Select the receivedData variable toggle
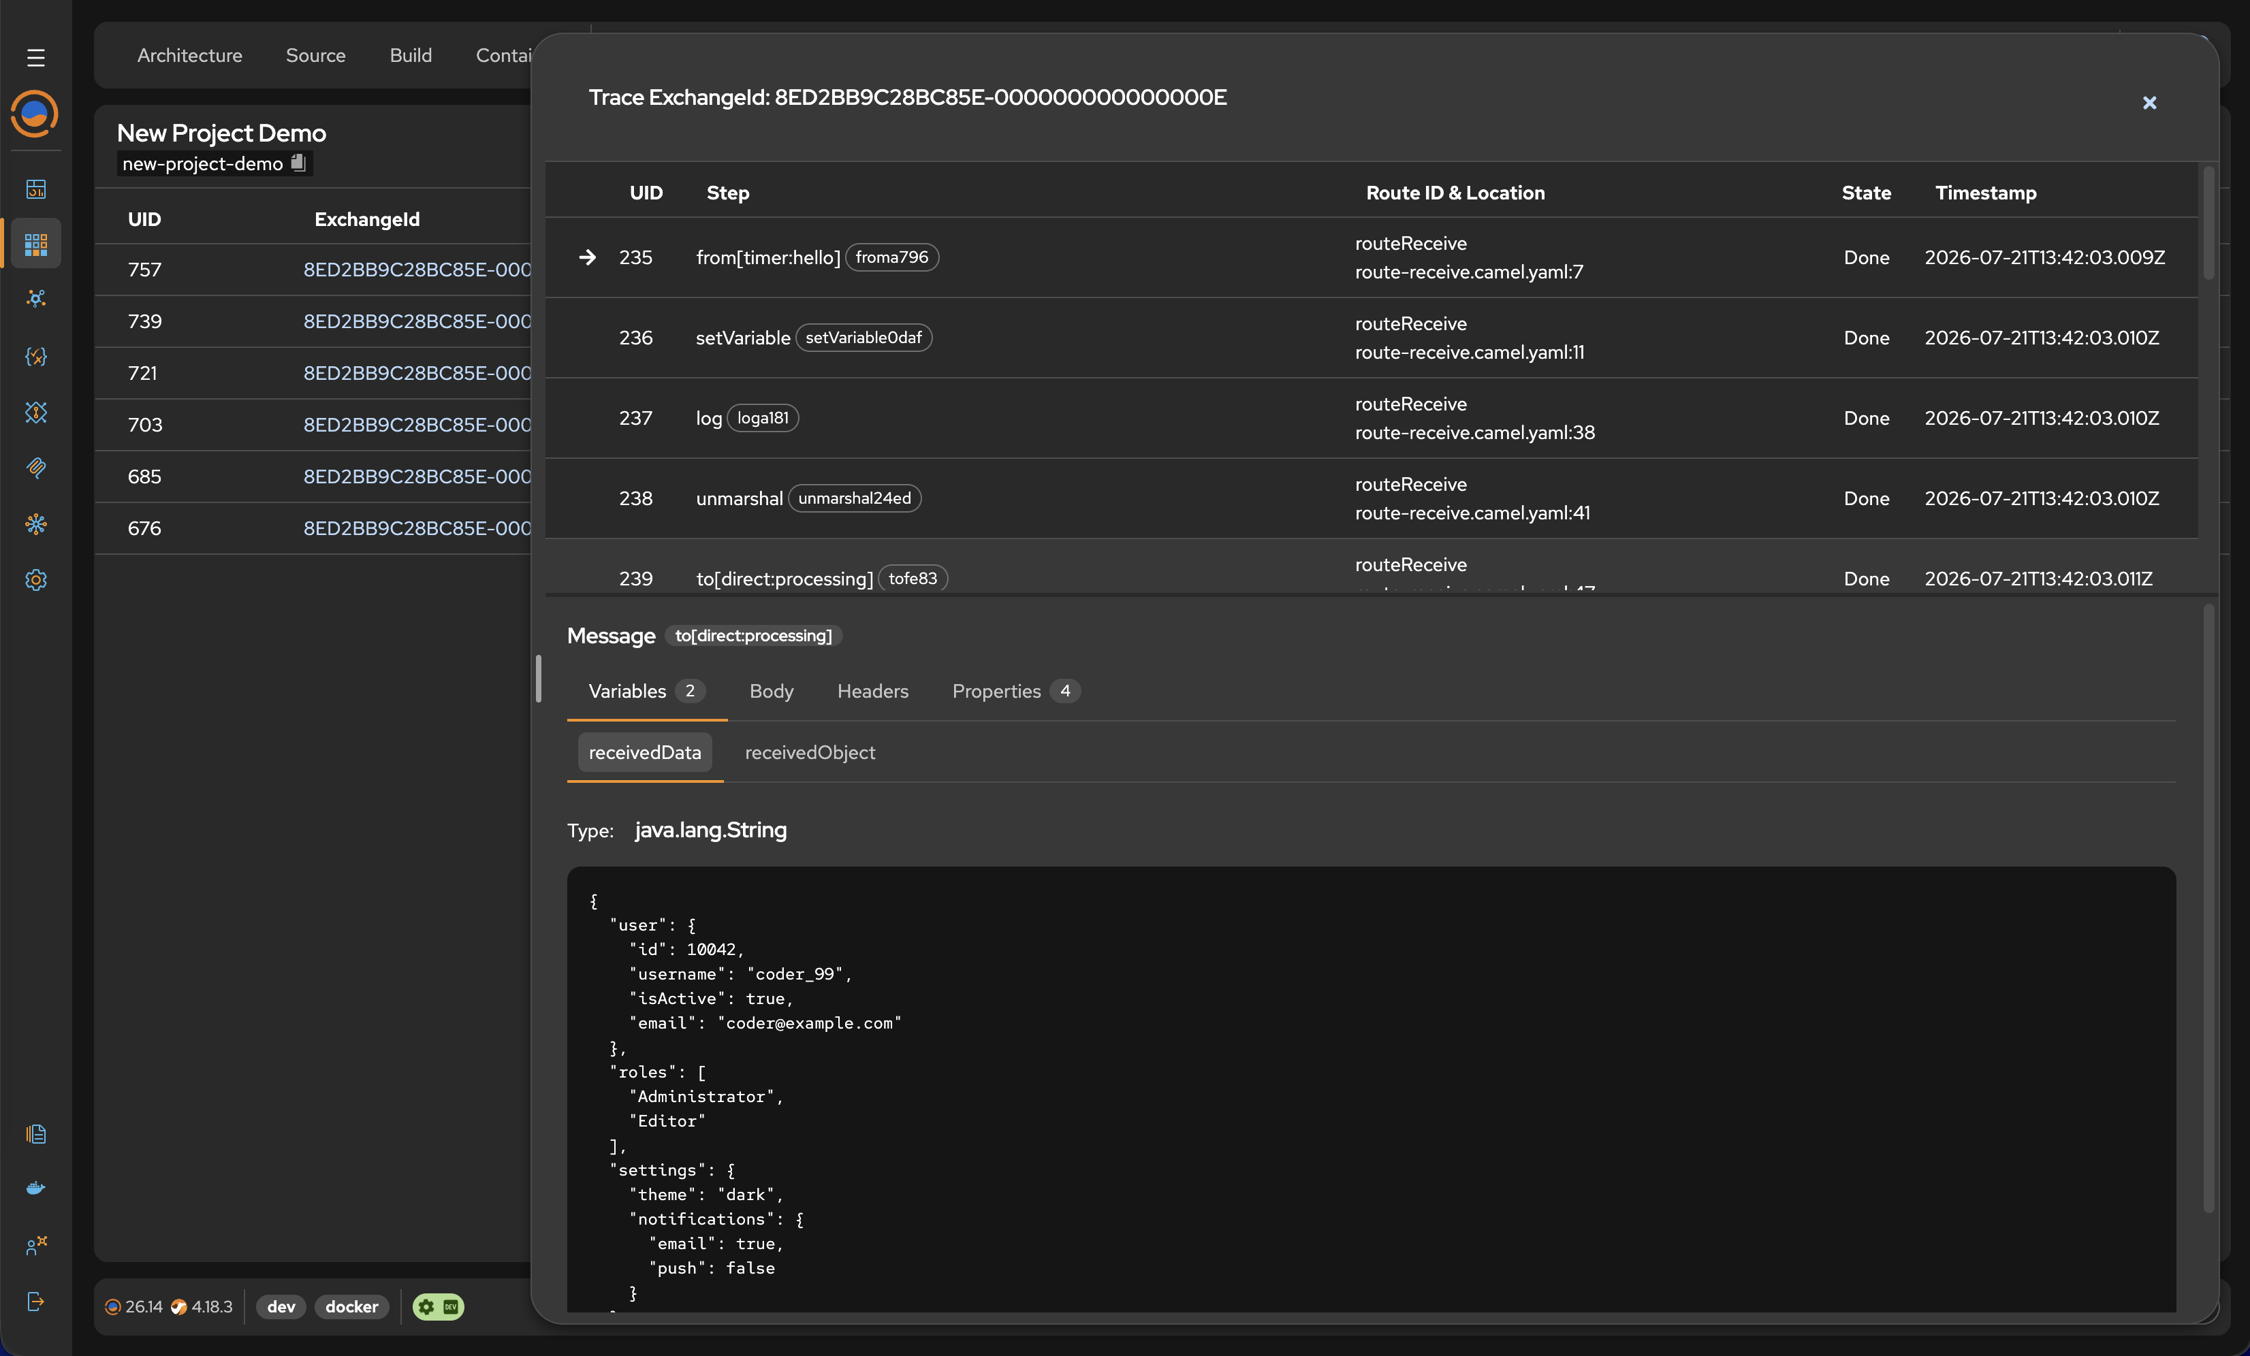Image resolution: width=2250 pixels, height=1356 pixels. tap(645, 752)
